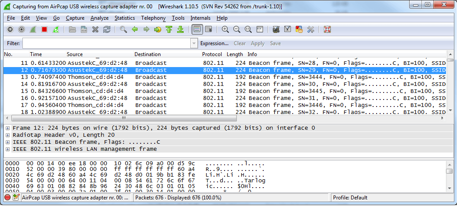
Task: Open a capture file folder icon
Action: click(72, 29)
